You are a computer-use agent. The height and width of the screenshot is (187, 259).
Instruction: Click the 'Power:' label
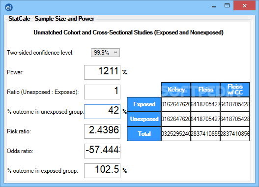pyautogui.click(x=15, y=72)
